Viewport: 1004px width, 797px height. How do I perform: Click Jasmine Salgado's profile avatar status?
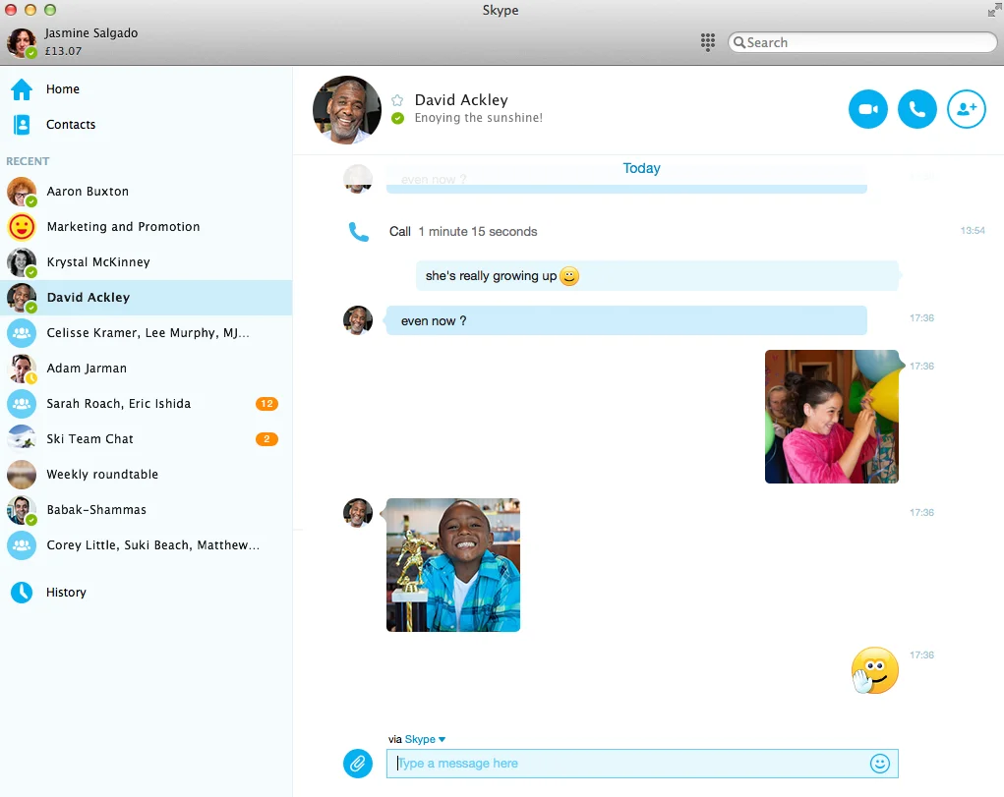click(x=22, y=42)
